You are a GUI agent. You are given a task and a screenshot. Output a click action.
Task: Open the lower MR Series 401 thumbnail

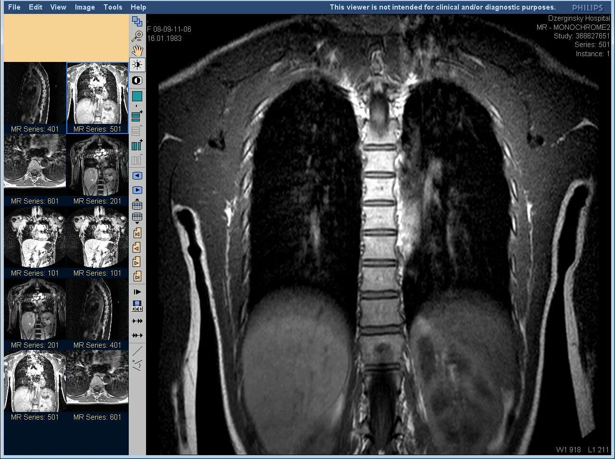(x=98, y=314)
